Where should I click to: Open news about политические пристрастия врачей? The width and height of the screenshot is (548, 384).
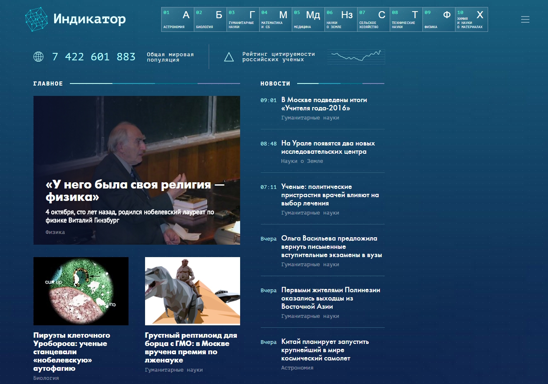pyautogui.click(x=330, y=195)
